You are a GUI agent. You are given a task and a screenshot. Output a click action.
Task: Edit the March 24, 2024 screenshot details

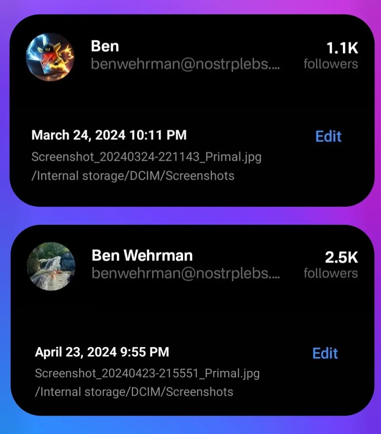[328, 136]
